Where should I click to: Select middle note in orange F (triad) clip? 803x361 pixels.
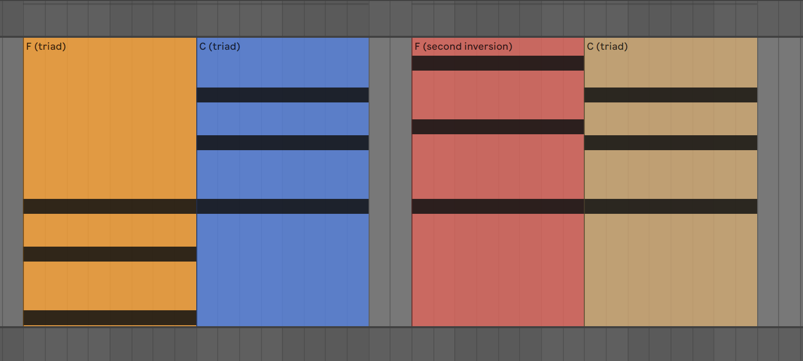click(110, 254)
